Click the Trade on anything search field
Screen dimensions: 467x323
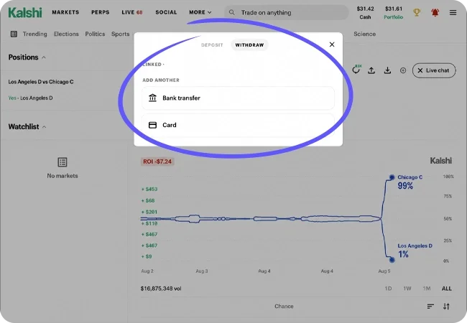click(286, 12)
